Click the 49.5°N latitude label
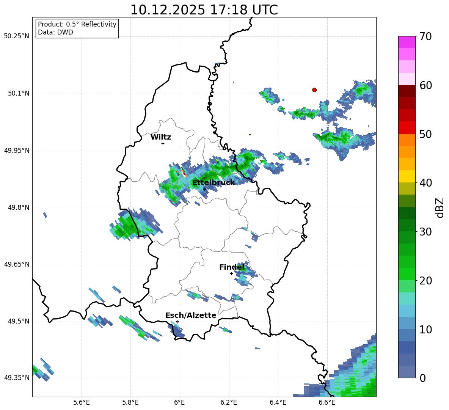The height and width of the screenshot is (410, 449). (19, 321)
